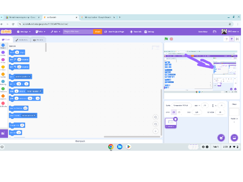This screenshot has height=182, width=243.
Task: Open the Choose a Sprite button
Action: [221, 138]
